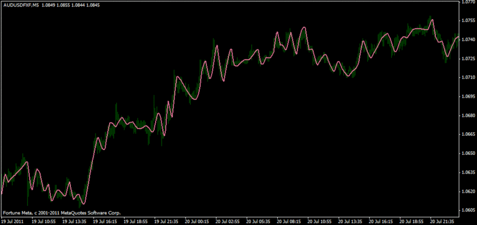Select the 1.0620 price label
The height and width of the screenshot is (225, 477).
[x=469, y=191]
